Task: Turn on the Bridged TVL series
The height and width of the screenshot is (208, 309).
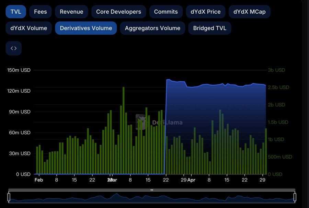Action: [x=210, y=28]
